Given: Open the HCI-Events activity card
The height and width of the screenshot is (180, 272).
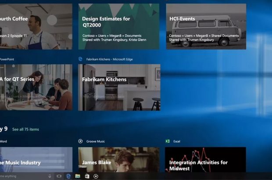Looking at the screenshot, I should tap(206, 26).
